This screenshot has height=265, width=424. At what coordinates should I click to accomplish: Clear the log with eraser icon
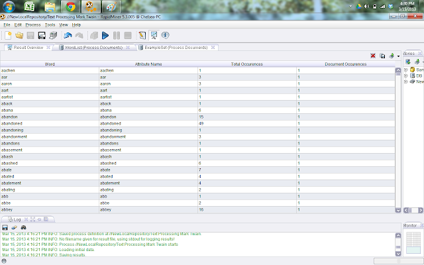(14, 227)
